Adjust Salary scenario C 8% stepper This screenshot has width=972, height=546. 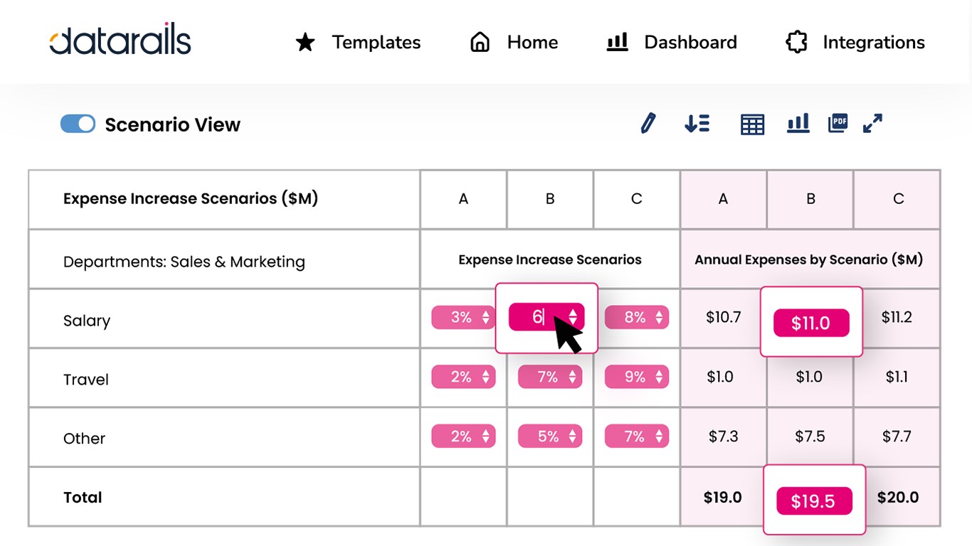pos(637,317)
